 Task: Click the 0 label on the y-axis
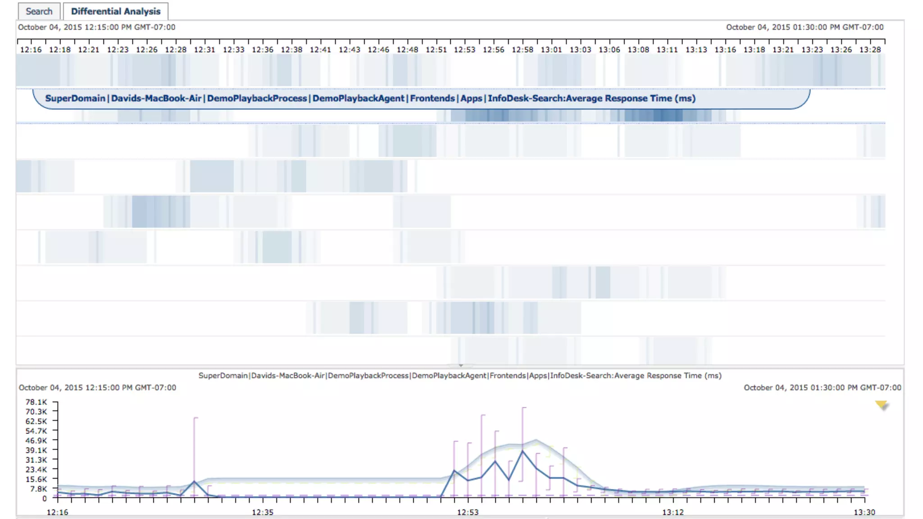click(x=44, y=498)
